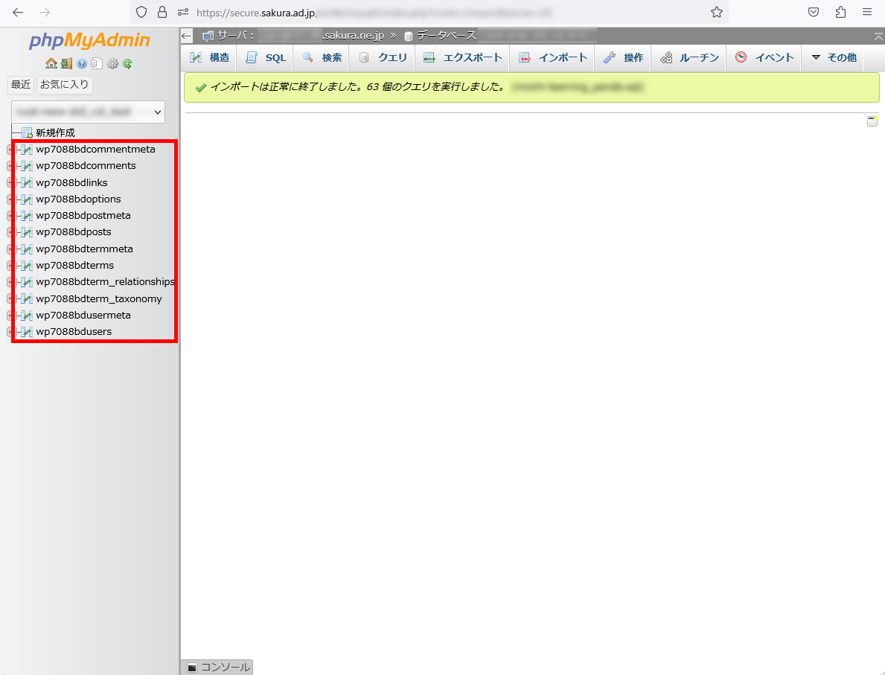Open the settings gear icon

[x=112, y=63]
